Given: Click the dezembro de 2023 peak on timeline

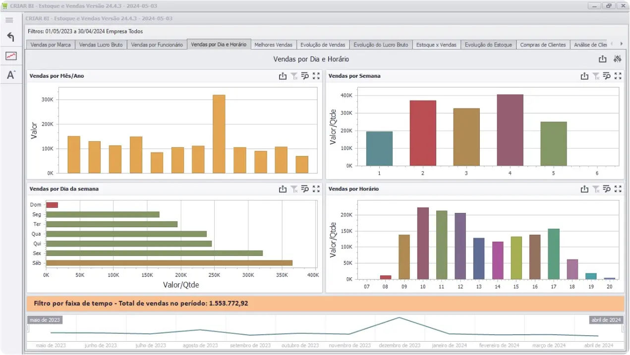Looking at the screenshot, I should coord(399,318).
